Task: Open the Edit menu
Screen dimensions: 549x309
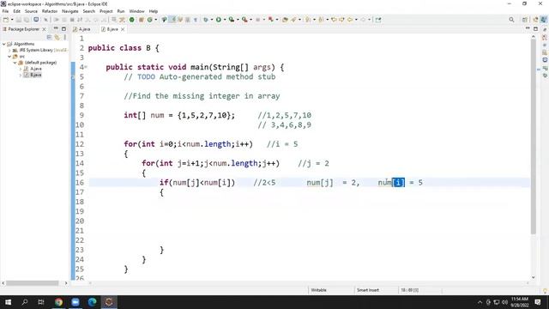Action: pos(17,11)
